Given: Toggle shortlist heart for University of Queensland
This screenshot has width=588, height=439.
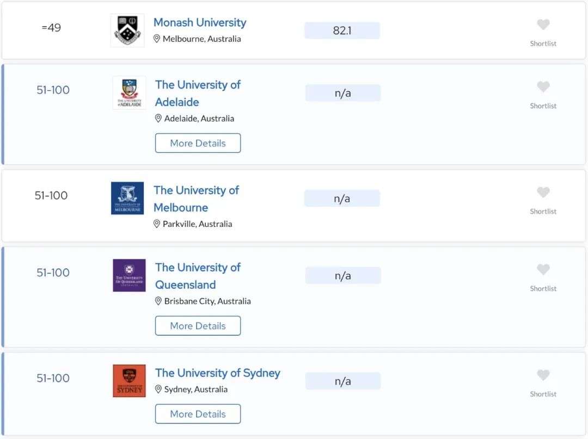Looking at the screenshot, I should [x=543, y=270].
